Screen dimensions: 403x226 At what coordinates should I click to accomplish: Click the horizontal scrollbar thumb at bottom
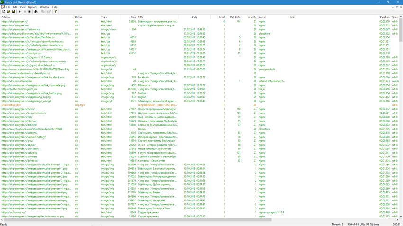click(137, 220)
